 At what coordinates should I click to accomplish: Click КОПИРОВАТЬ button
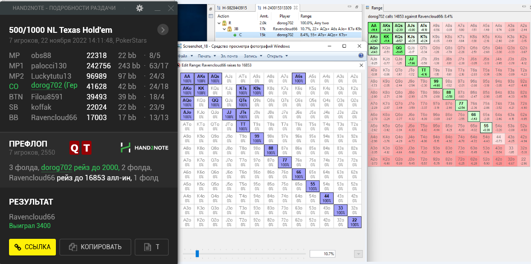pos(96,247)
